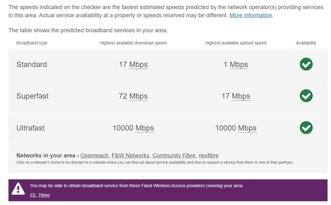Click the Availability column header

click(x=306, y=43)
